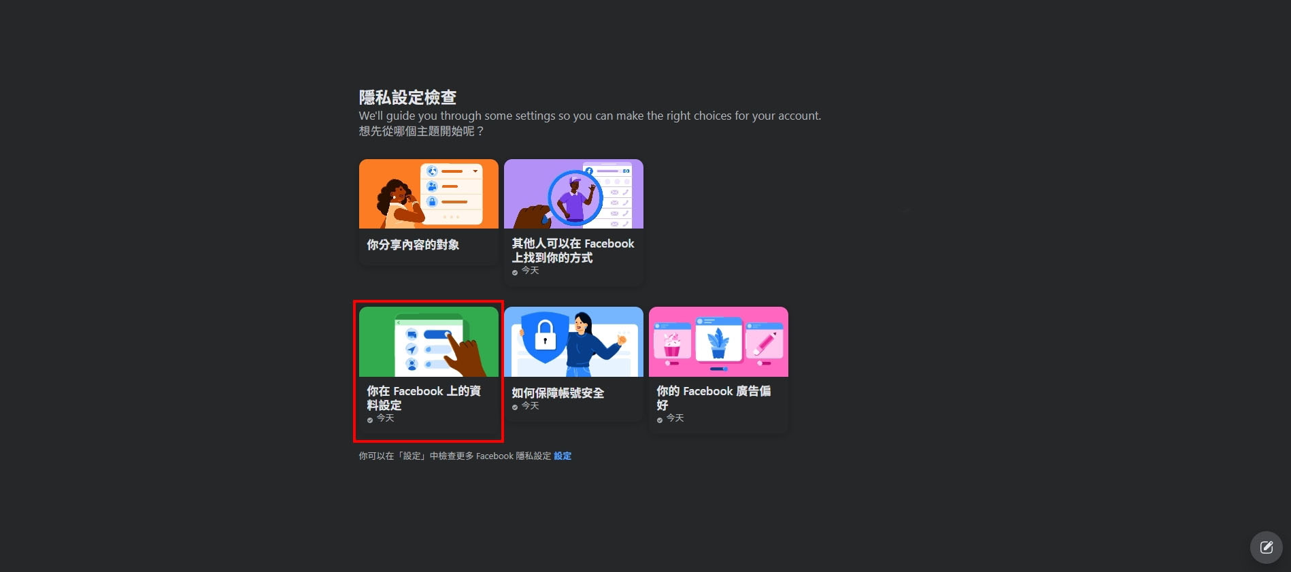
Task: Click the 隱私設定檢查 page heading
Action: (407, 97)
